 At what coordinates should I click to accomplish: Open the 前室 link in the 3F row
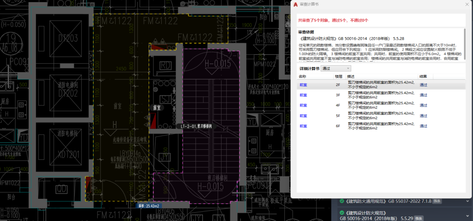point(303,95)
